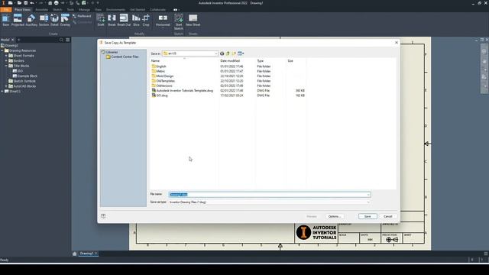Click the Break view tool
The height and width of the screenshot is (275, 489).
tap(112, 20)
